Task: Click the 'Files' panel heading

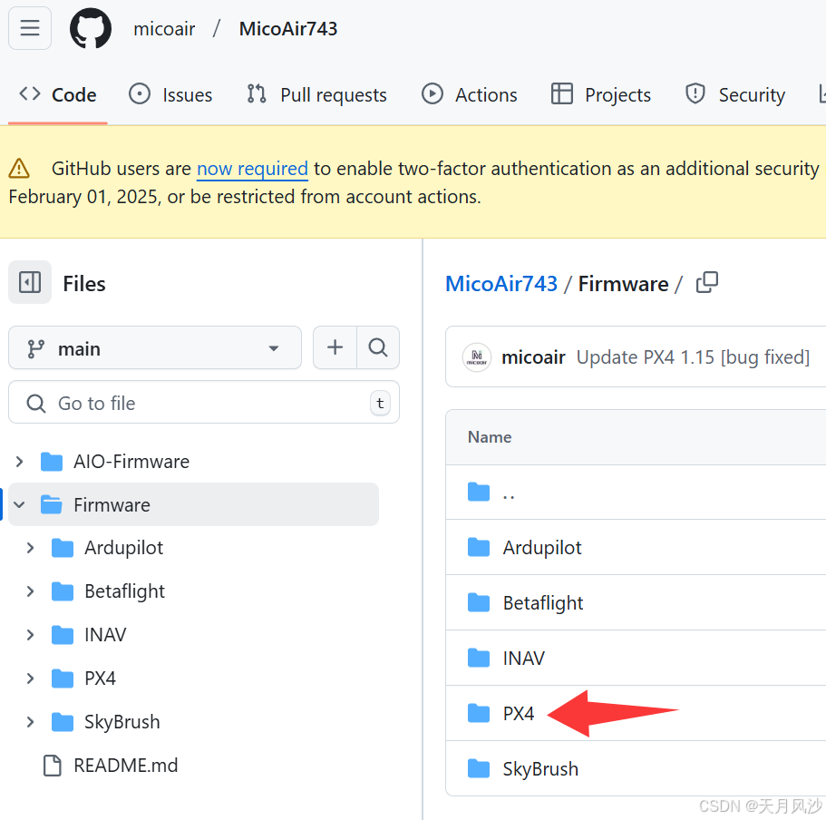Action: tap(84, 284)
